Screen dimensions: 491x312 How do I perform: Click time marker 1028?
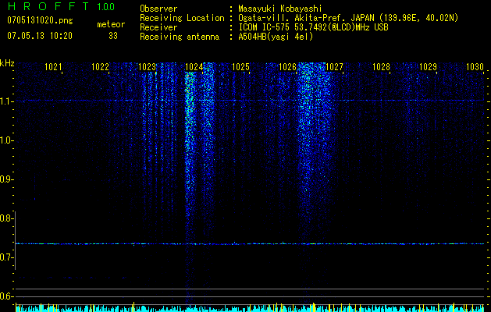click(x=381, y=67)
